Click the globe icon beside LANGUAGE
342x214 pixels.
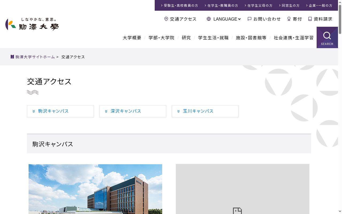point(209,19)
